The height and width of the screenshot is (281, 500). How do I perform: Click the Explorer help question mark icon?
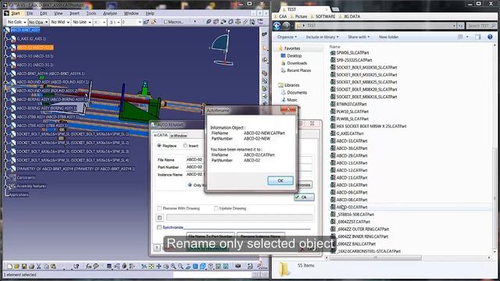pos(490,37)
